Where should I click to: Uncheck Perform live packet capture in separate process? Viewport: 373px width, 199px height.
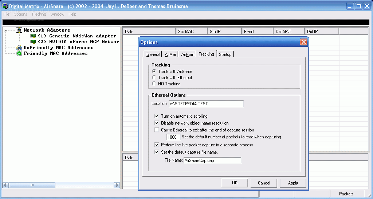157,145
